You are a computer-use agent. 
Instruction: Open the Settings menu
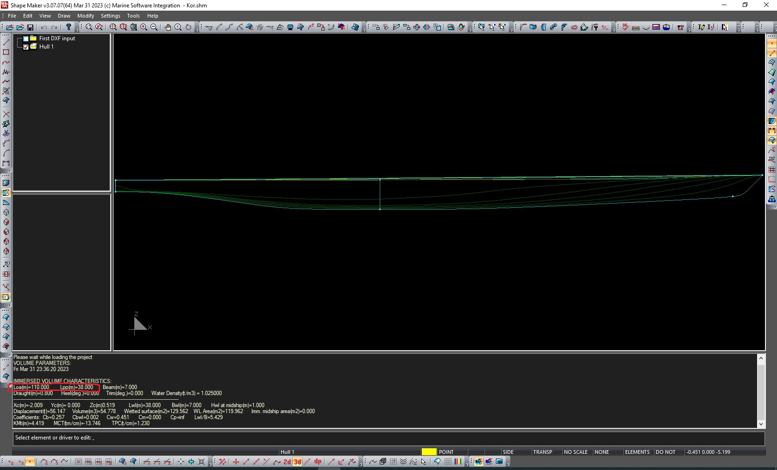(111, 16)
